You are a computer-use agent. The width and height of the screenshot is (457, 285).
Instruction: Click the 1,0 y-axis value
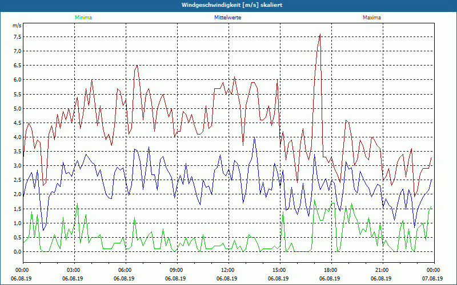coord(17,223)
